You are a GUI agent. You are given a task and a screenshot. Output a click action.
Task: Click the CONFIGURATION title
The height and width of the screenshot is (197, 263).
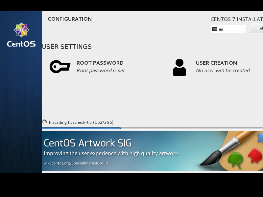(x=70, y=19)
